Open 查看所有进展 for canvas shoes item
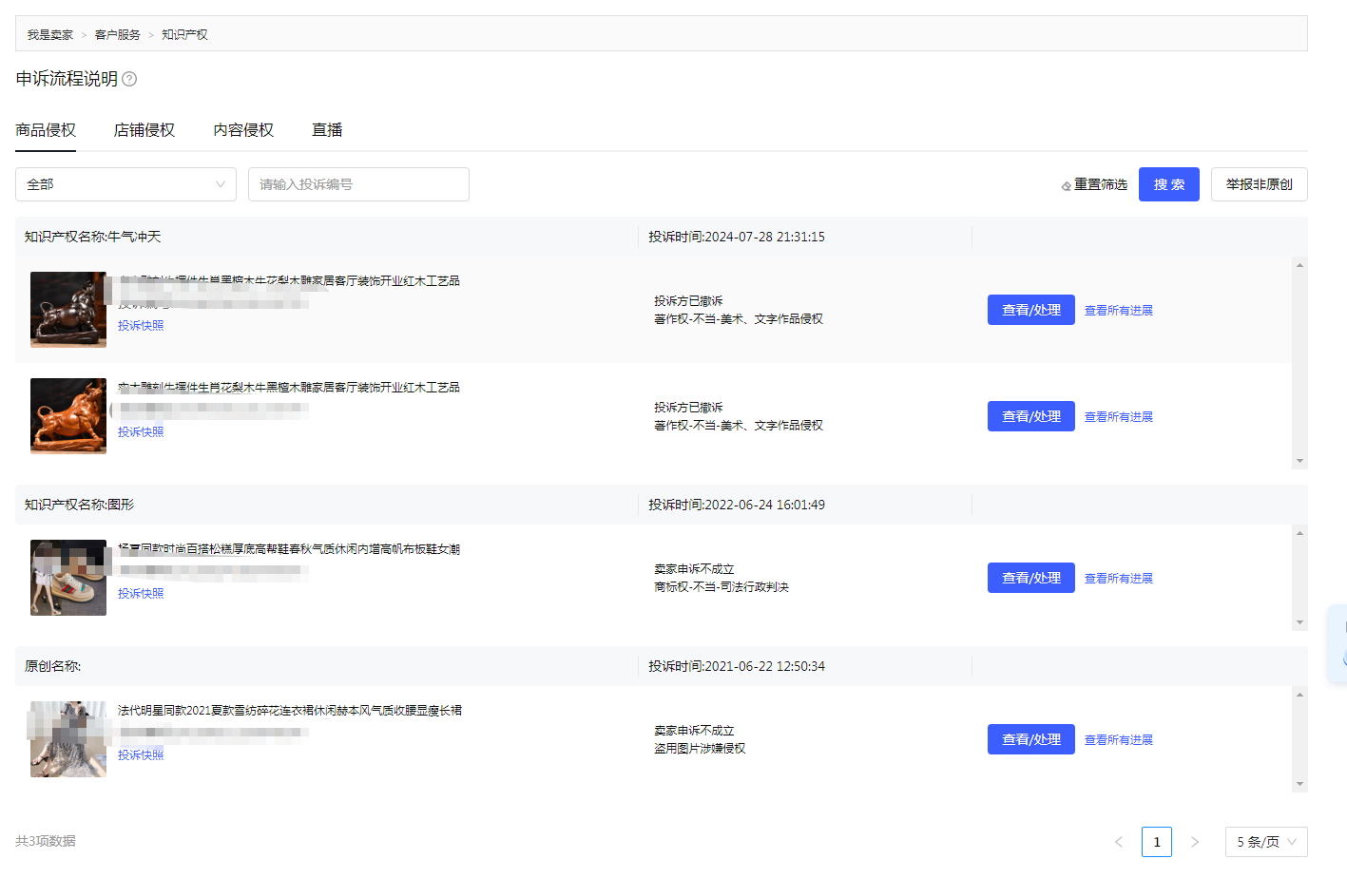The width and height of the screenshot is (1347, 878). tap(1119, 579)
